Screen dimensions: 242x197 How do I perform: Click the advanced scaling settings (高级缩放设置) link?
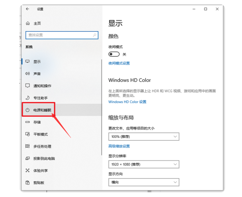[119, 146]
